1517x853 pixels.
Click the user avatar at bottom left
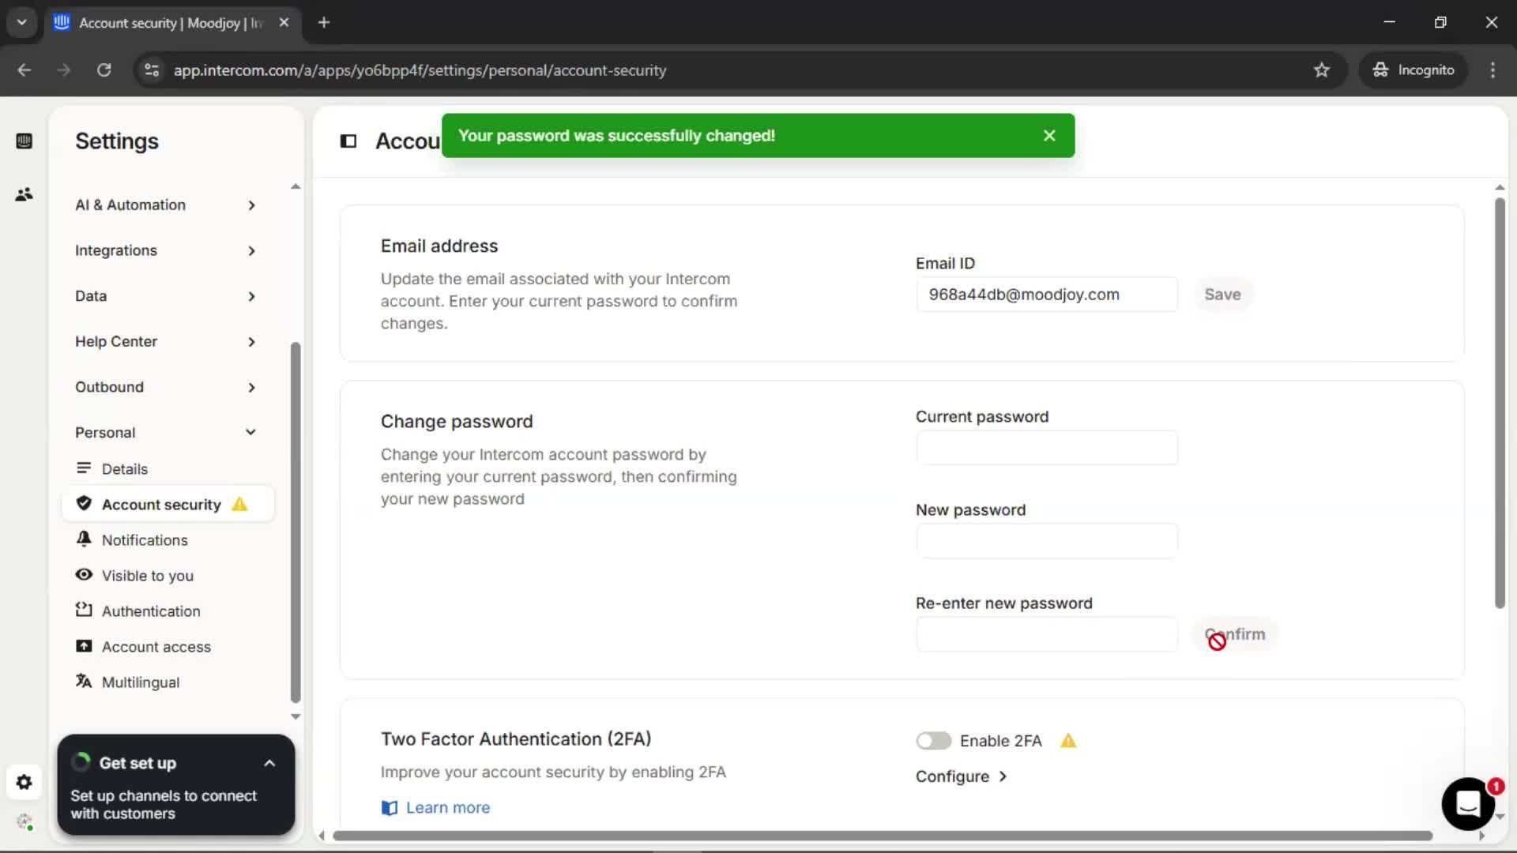24,822
